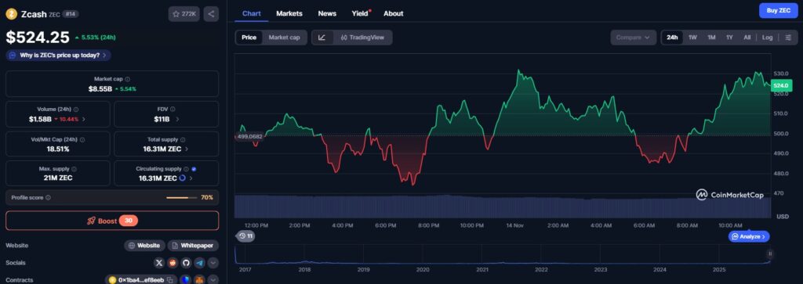Open the Compare dropdown
The image size is (803, 284).
point(633,38)
